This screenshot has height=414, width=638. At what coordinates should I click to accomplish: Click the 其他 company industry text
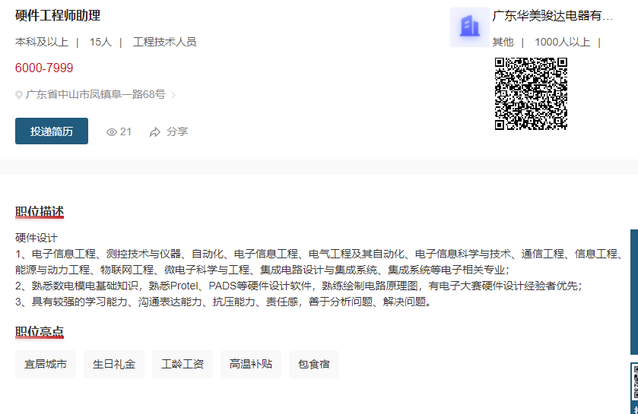click(503, 42)
